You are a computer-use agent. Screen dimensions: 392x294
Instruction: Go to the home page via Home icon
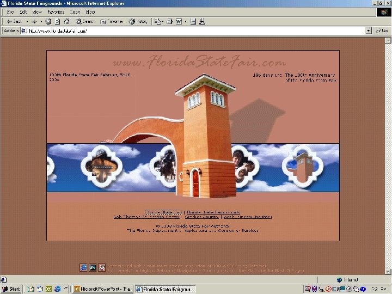coord(66,21)
